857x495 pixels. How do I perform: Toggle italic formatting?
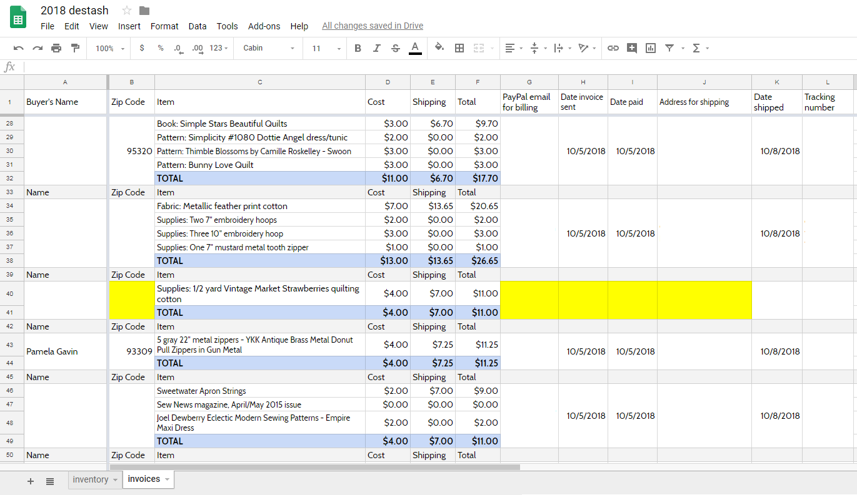tap(376, 48)
